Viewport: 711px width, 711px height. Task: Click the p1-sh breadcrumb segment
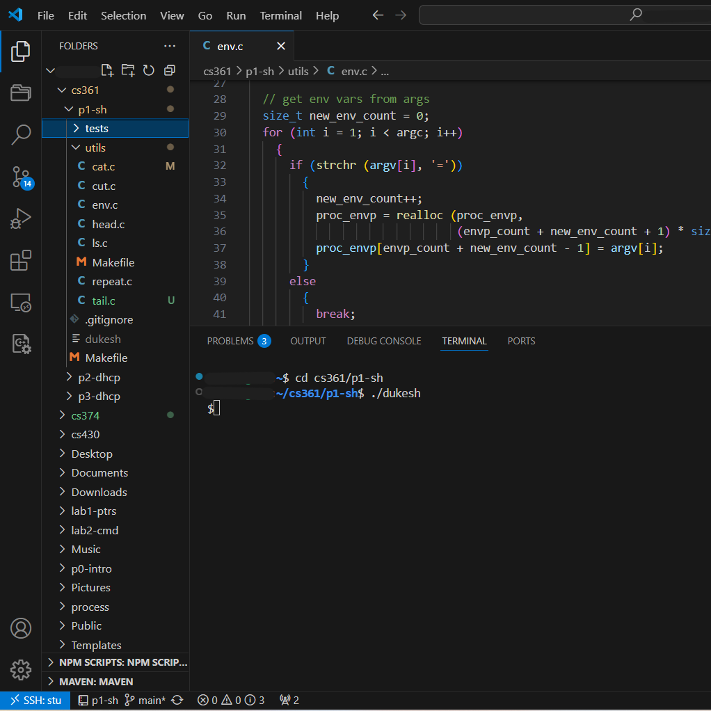point(259,71)
